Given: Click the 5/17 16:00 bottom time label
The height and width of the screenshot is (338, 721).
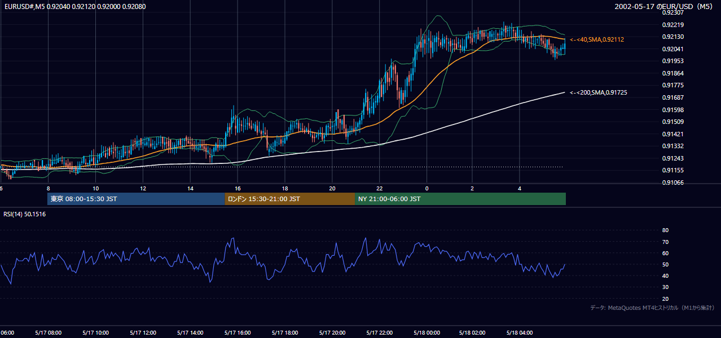Looking at the screenshot, I should 238,332.
